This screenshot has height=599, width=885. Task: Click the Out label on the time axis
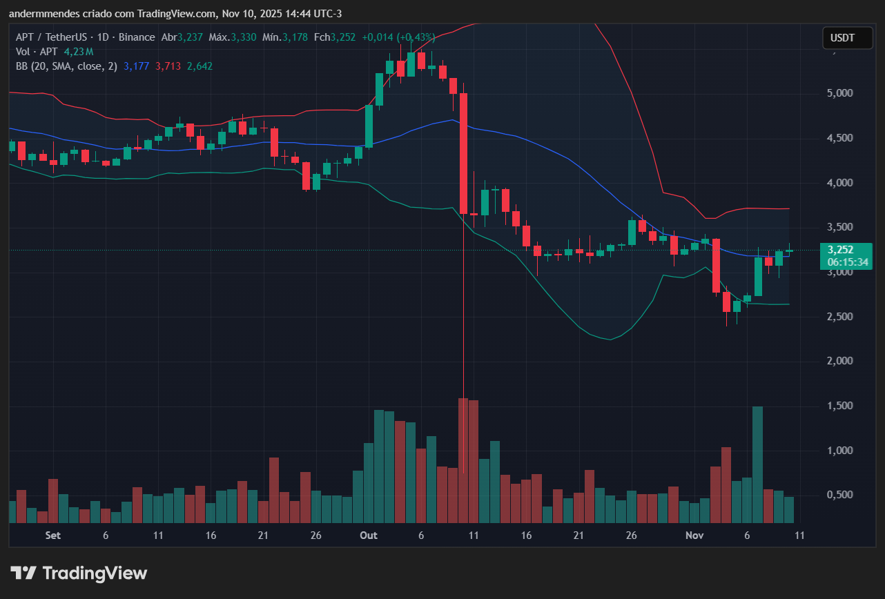[x=368, y=536]
